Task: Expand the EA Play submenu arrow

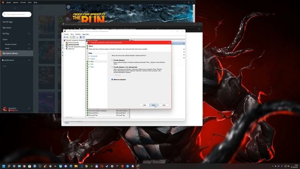Action: click(29, 33)
